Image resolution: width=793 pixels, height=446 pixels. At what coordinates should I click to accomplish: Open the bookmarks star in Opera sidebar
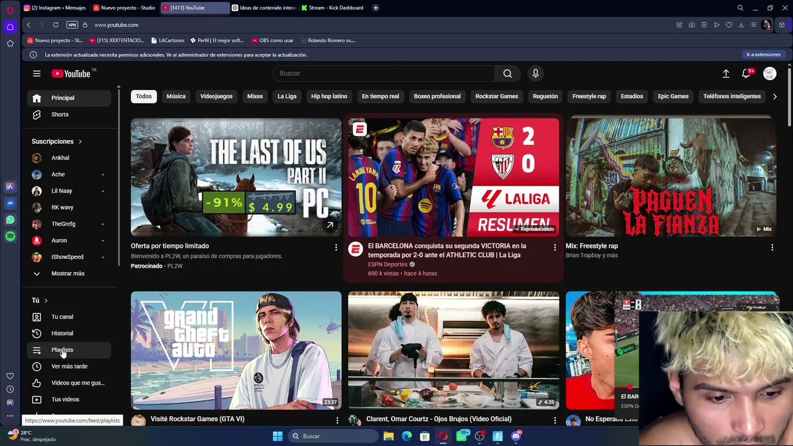pos(10,43)
